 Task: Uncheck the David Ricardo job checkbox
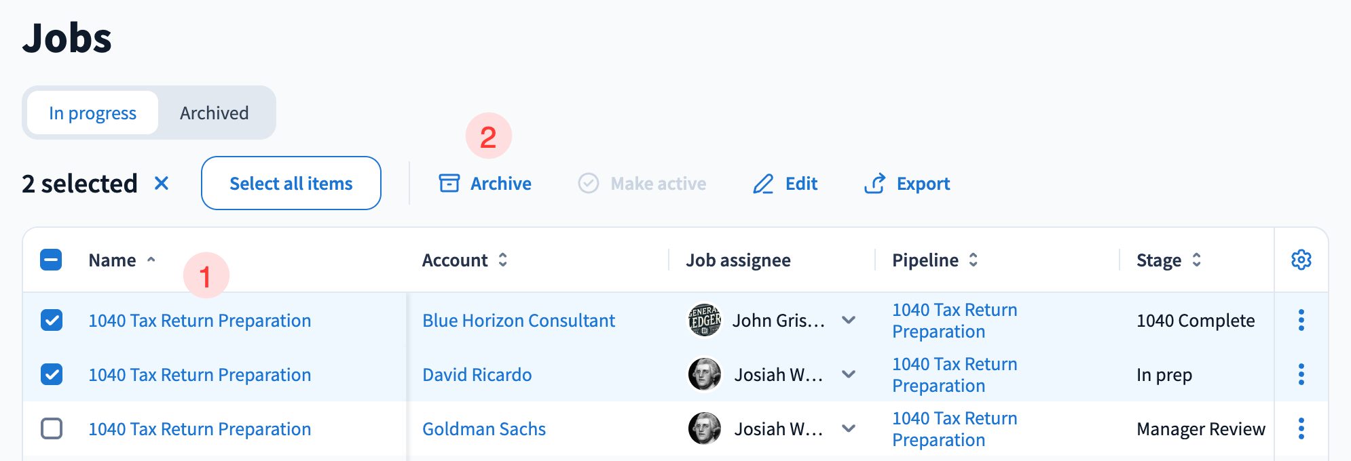(52, 374)
